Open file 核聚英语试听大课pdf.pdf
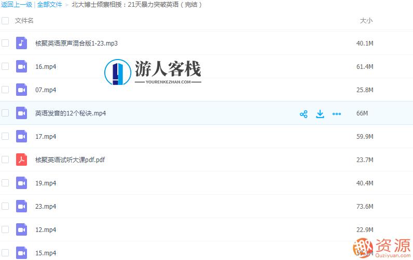Screen dimensions: 413x260 click(x=70, y=160)
